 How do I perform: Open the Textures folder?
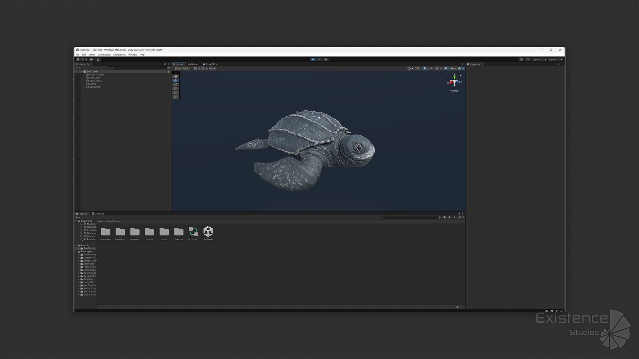(179, 232)
